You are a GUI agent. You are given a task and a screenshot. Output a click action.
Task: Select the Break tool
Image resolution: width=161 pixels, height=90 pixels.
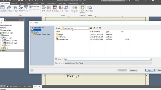coord(49,8)
